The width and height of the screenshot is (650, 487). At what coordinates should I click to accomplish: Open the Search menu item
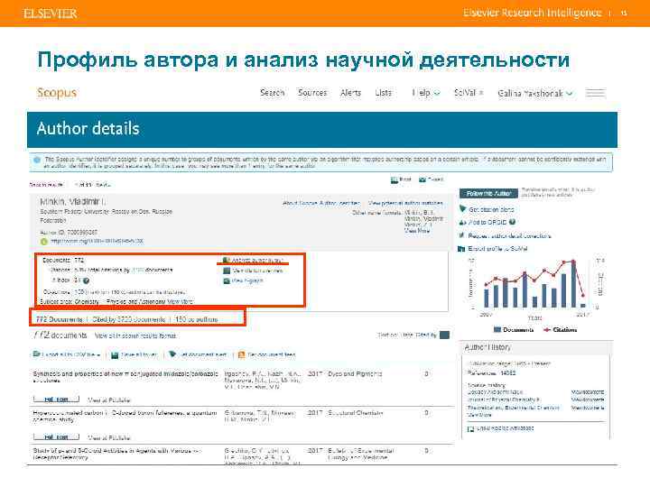[273, 93]
